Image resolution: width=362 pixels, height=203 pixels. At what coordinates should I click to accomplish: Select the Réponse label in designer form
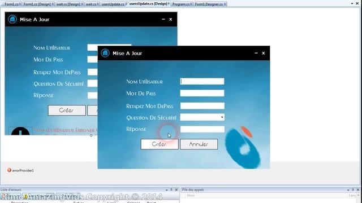43,95
